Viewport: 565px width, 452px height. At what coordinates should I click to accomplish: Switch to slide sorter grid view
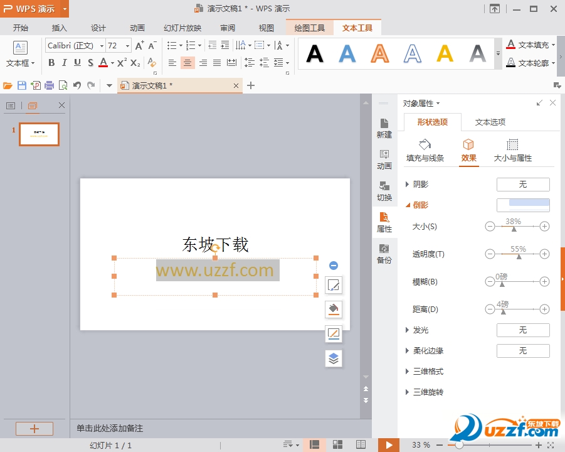coord(338,444)
